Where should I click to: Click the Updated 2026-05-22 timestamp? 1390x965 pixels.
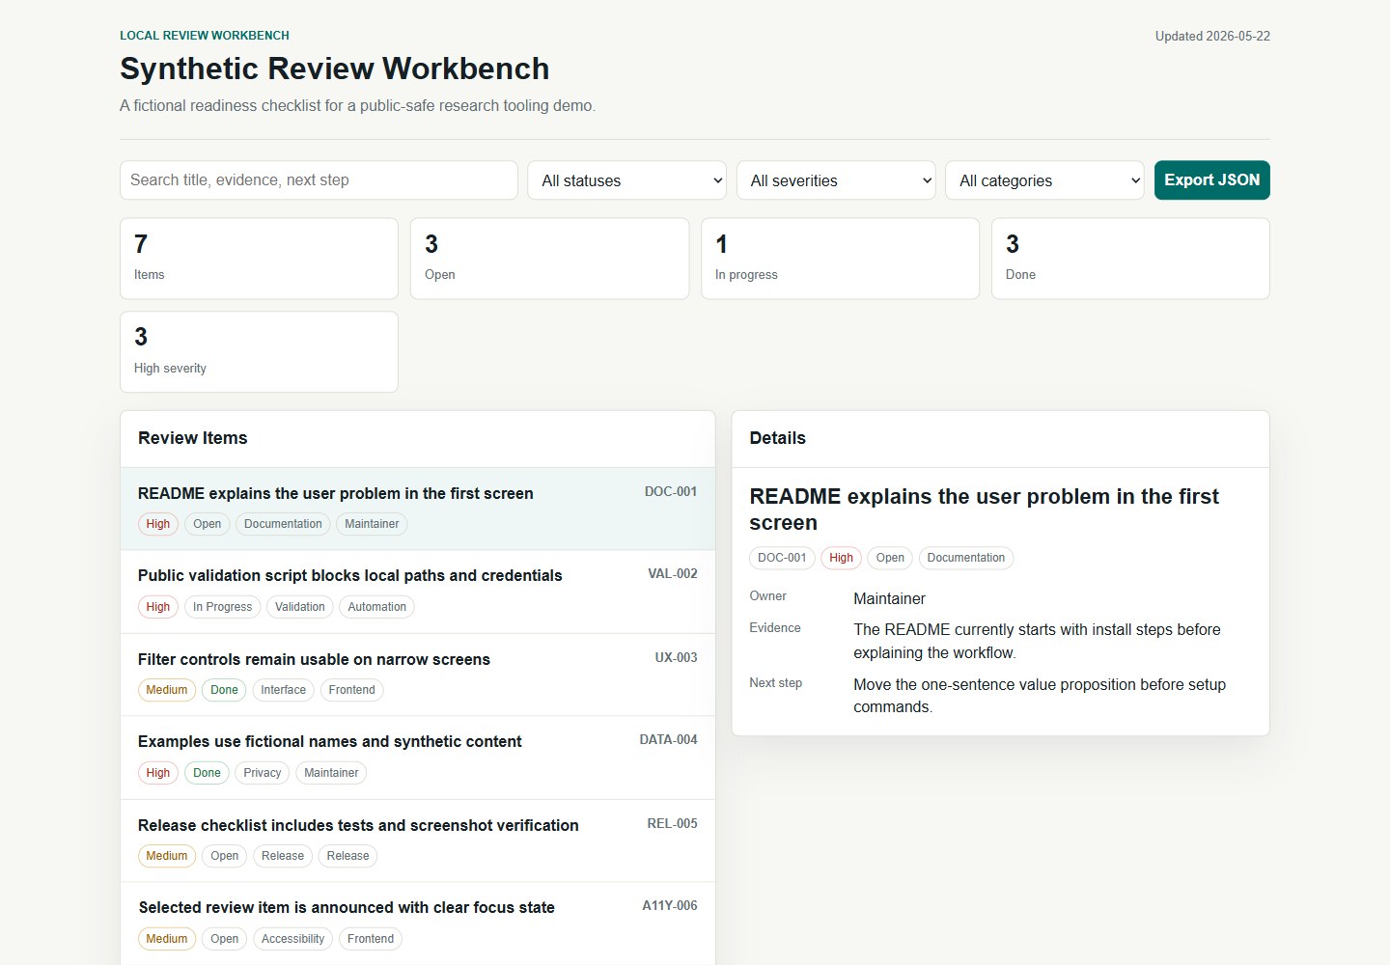coord(1212,37)
